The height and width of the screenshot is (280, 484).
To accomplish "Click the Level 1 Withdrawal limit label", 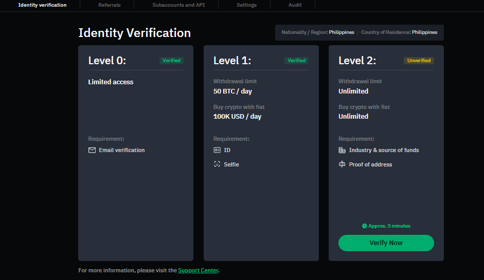I will pos(235,81).
